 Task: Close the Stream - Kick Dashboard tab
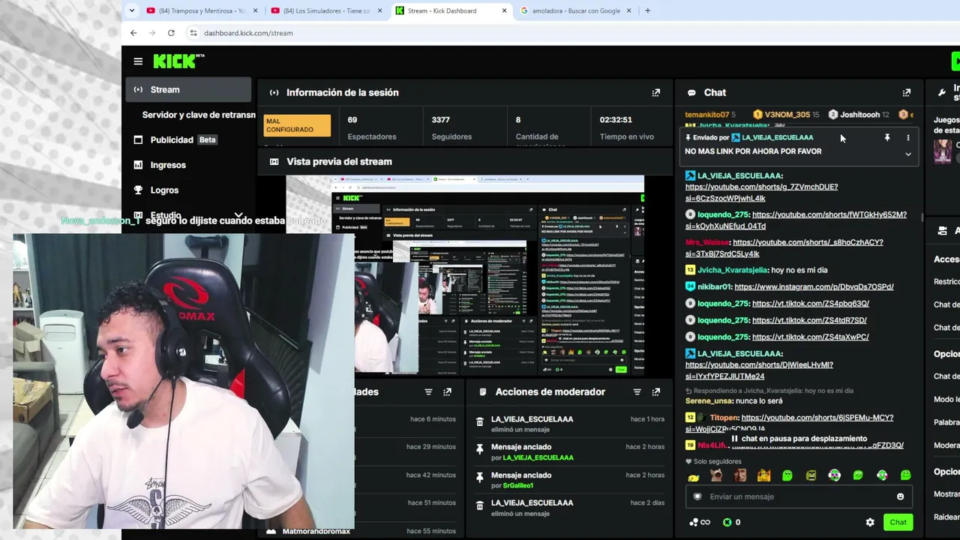tap(504, 10)
